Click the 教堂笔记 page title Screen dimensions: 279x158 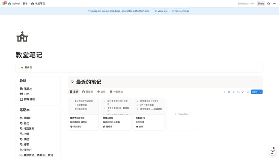[29, 55]
